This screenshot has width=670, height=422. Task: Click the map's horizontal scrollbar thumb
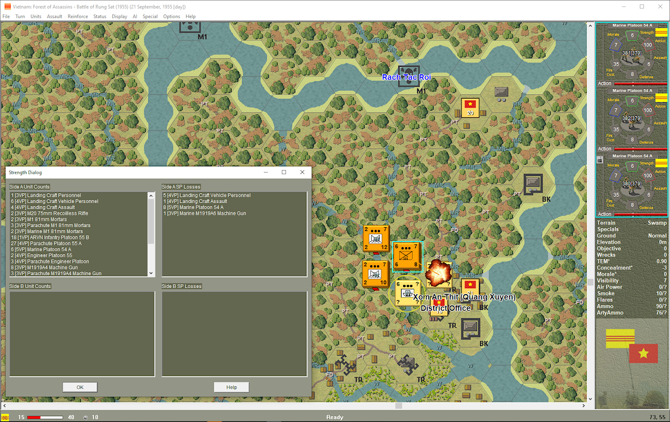(x=398, y=406)
